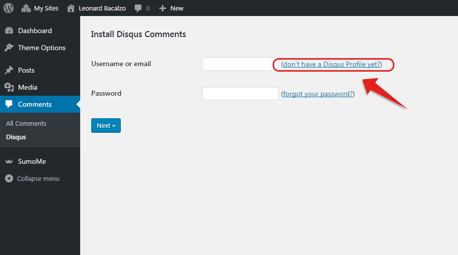
Task: Click the forgot your password link
Action: tap(318, 94)
